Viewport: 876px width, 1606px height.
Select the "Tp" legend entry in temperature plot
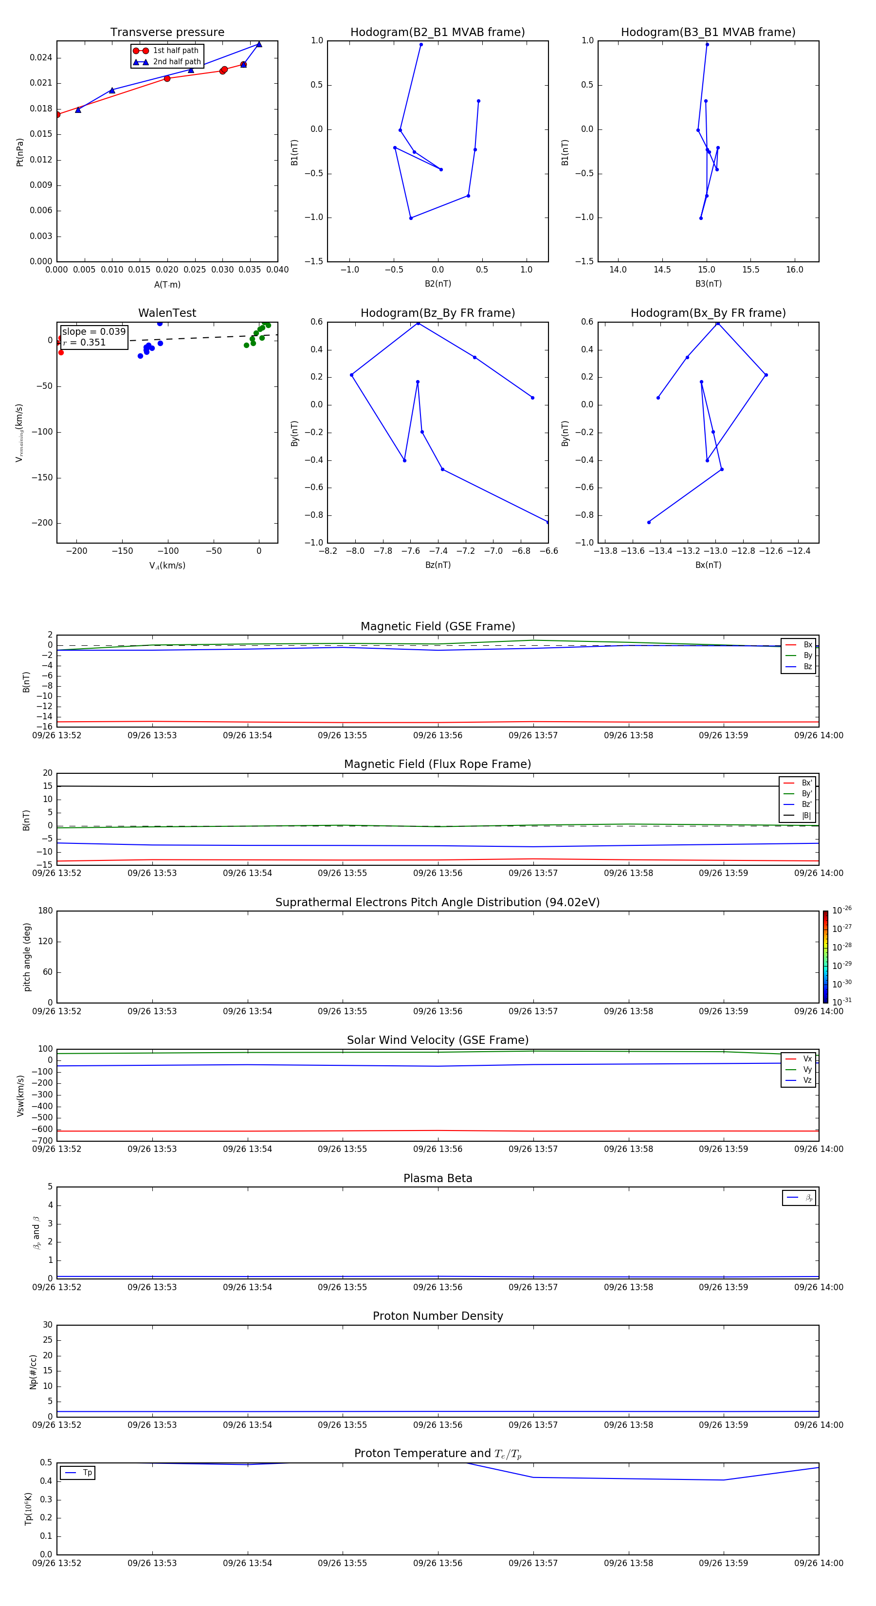point(78,1473)
